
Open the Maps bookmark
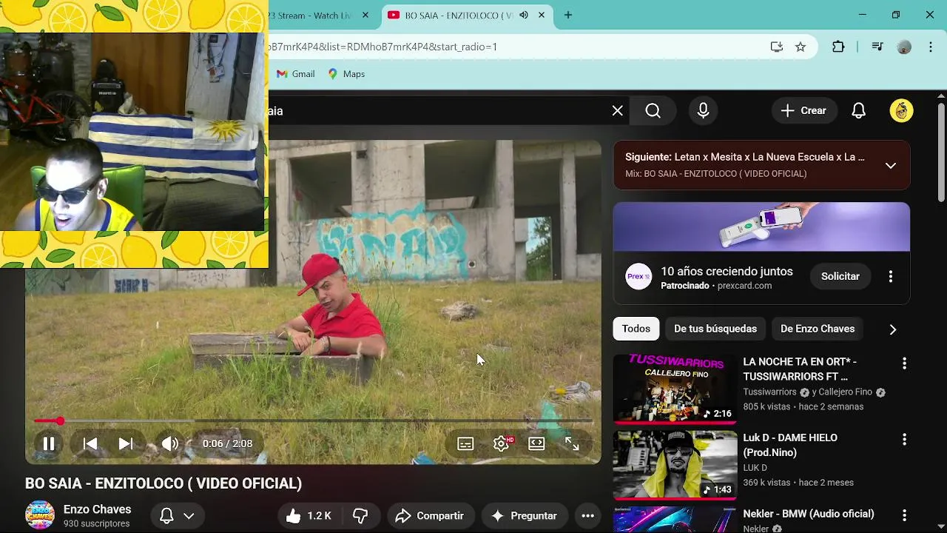coord(346,74)
